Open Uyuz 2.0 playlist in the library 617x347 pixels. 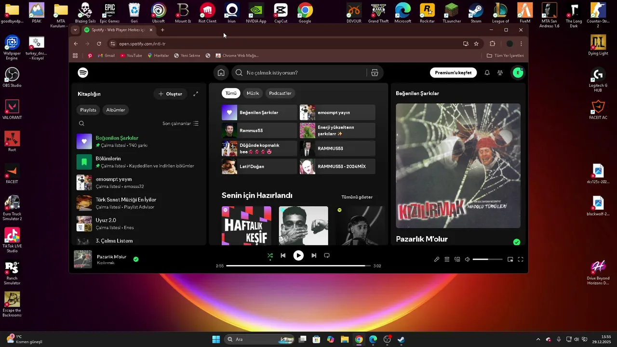pyautogui.click(x=138, y=224)
